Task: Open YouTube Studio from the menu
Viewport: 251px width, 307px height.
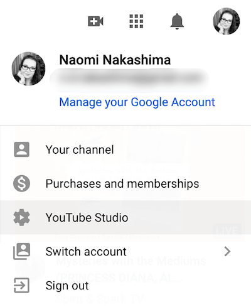Action: [x=125, y=217]
